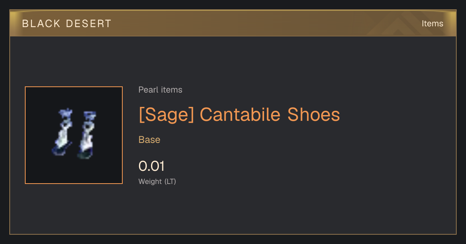
Task: Click the word Shoes in the item name
Action: pyautogui.click(x=314, y=115)
